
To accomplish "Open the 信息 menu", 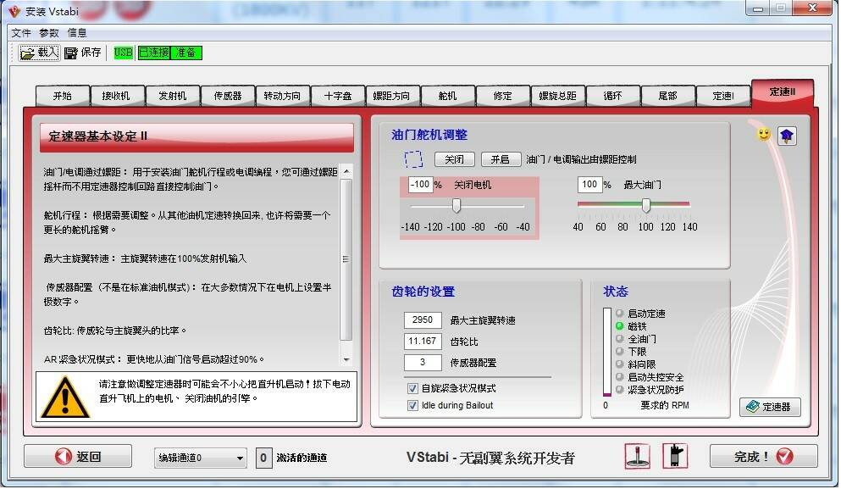I will (77, 33).
